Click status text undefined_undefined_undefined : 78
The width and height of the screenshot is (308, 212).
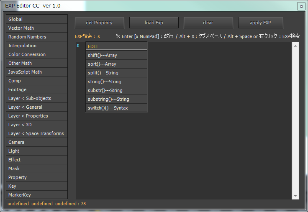click(47, 204)
